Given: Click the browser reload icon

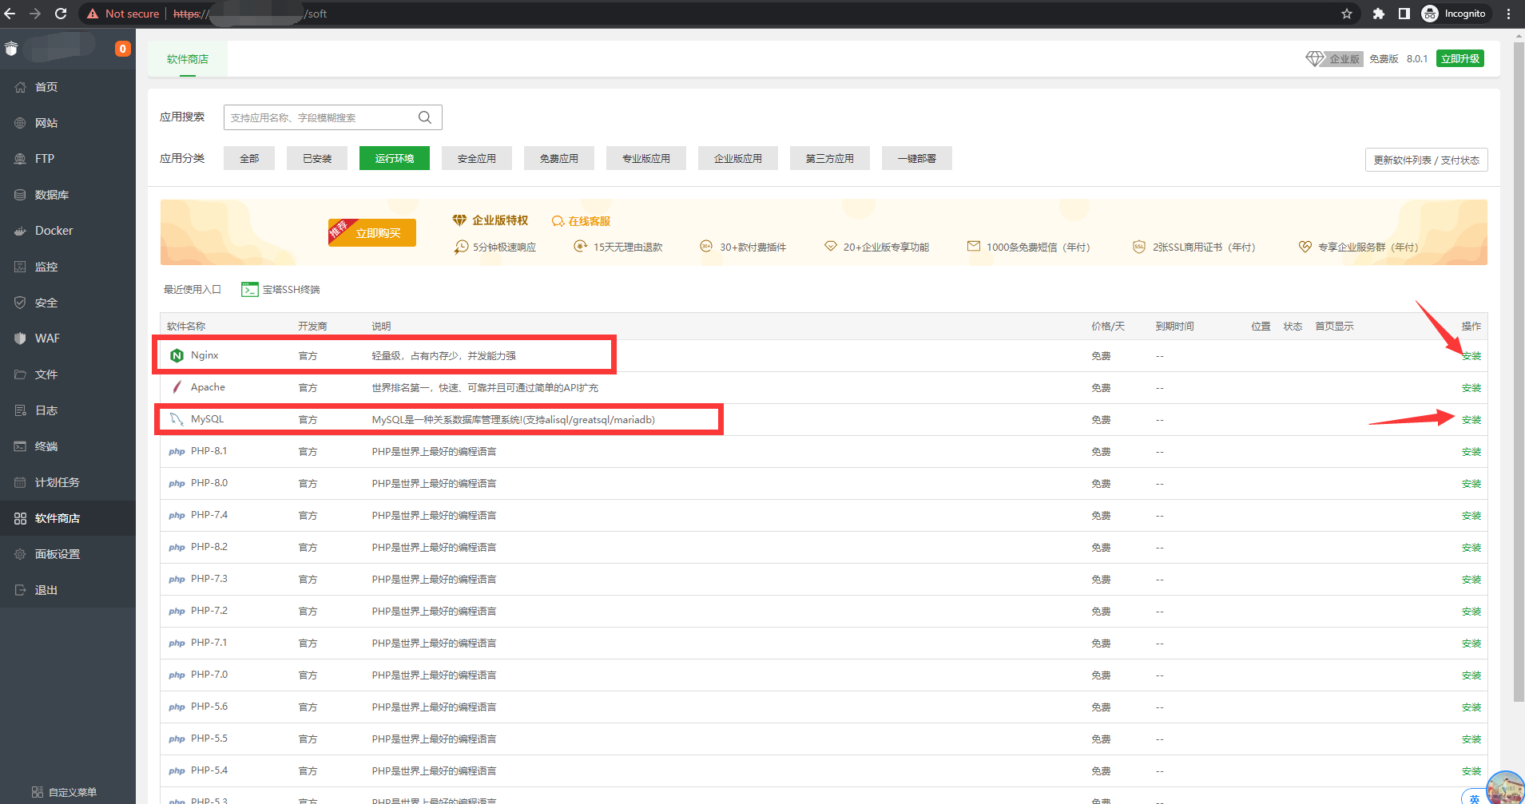Looking at the screenshot, I should click(x=61, y=14).
